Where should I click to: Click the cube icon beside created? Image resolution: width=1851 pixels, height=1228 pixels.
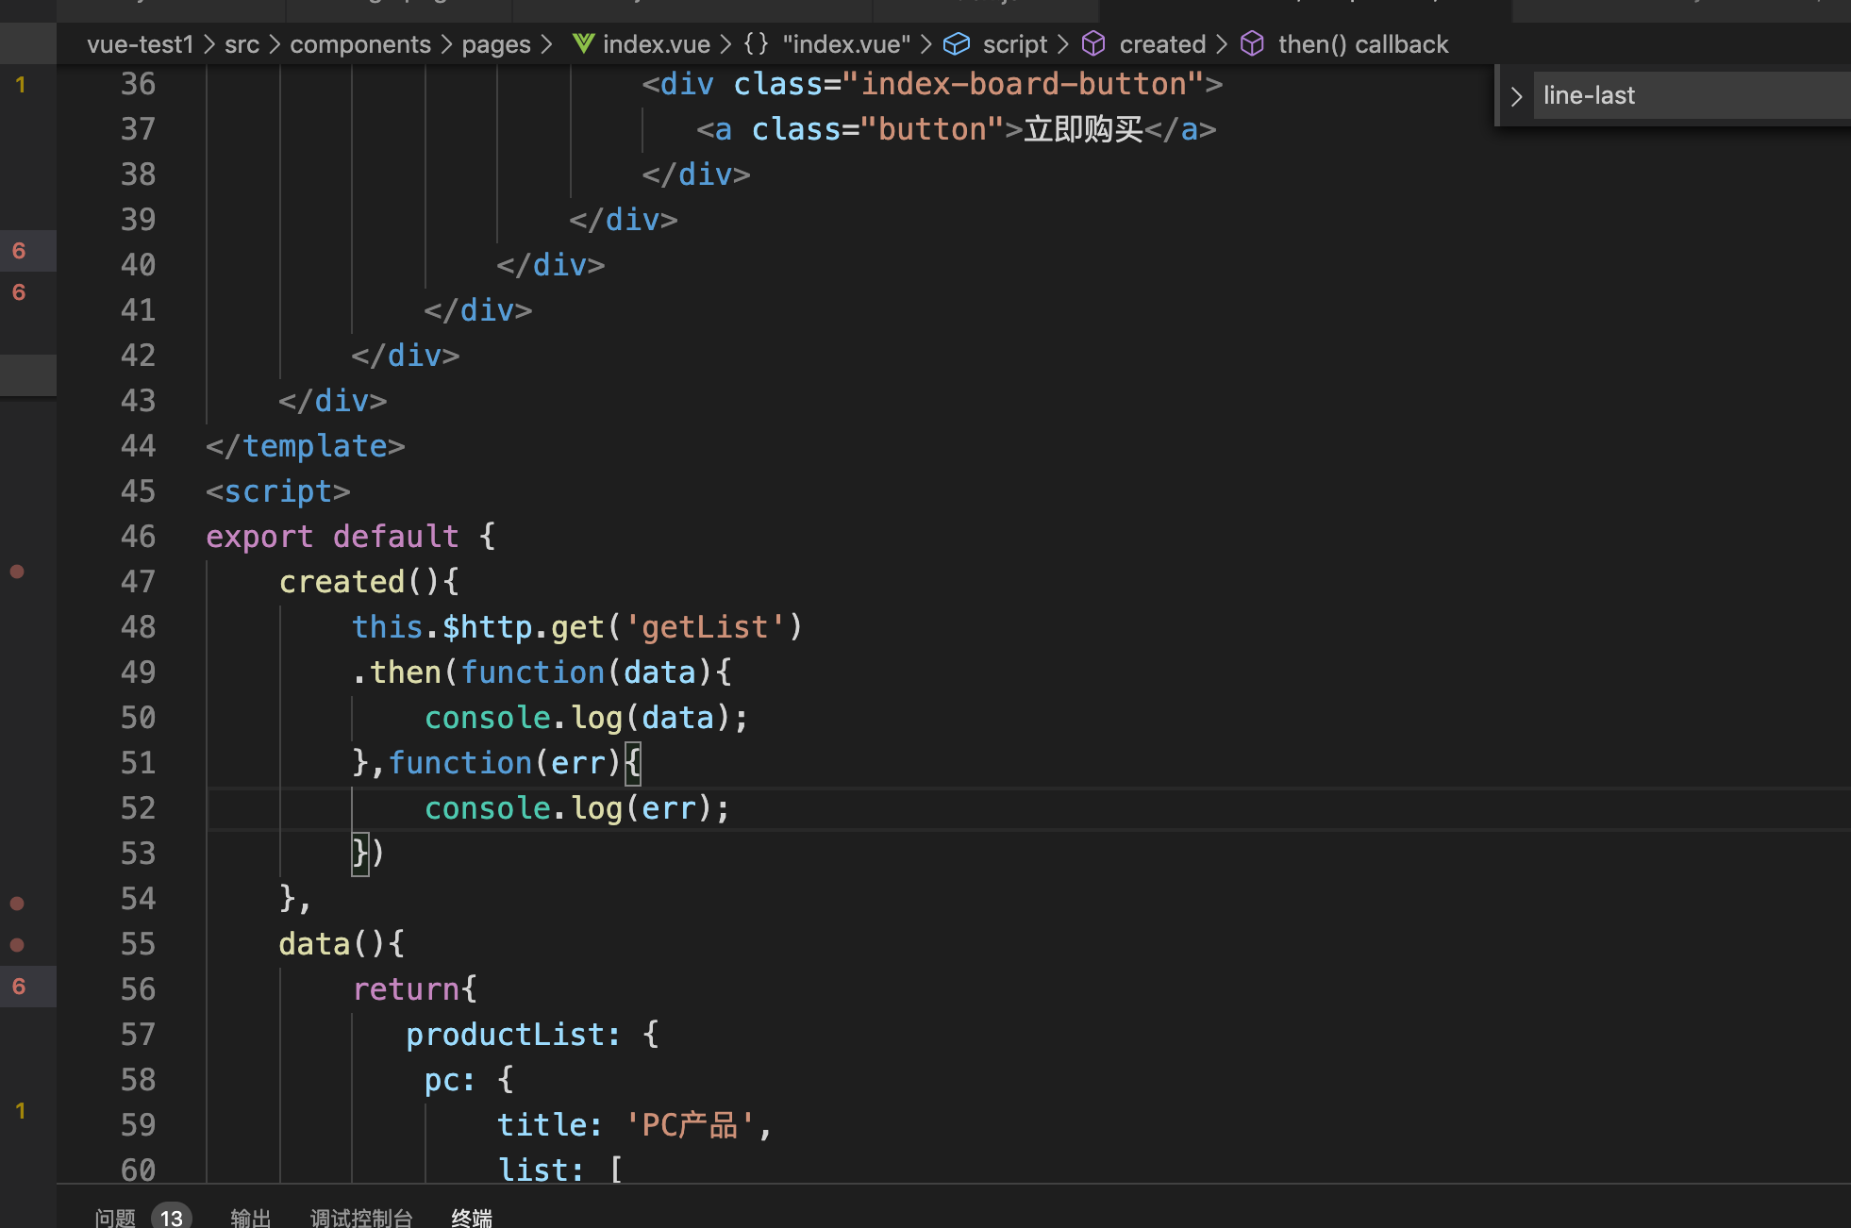[1092, 43]
